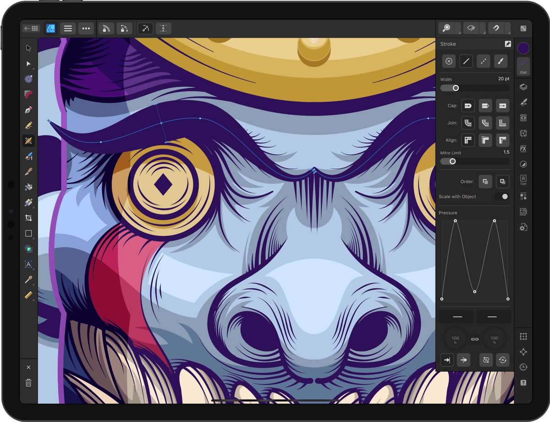Choose the dashed line stroke style
Image resolution: width=550 pixels, height=422 pixels.
pos(484,61)
